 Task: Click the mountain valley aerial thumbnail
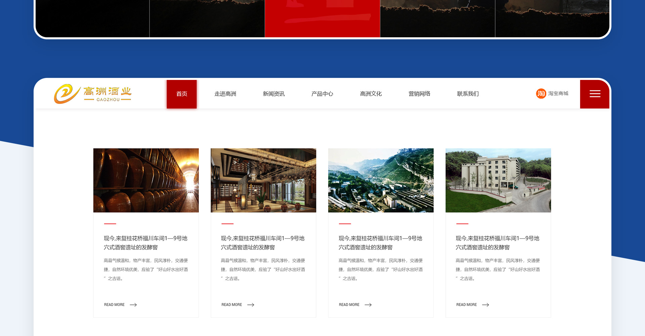pyautogui.click(x=381, y=180)
